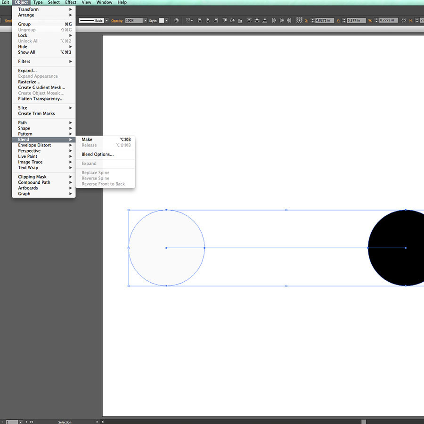424x424 pixels.
Task: Choose Blend Options... in submenu
Action: coord(106,154)
